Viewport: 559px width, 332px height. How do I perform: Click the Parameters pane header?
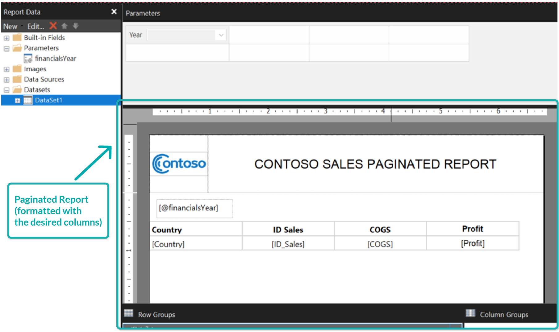(143, 13)
